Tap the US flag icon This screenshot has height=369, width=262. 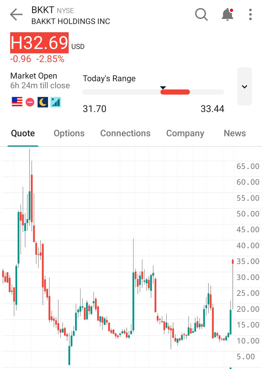pos(17,102)
